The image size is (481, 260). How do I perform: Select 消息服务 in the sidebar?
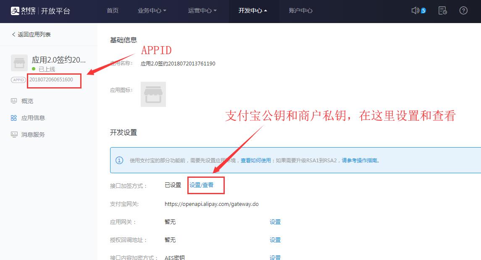33,135
